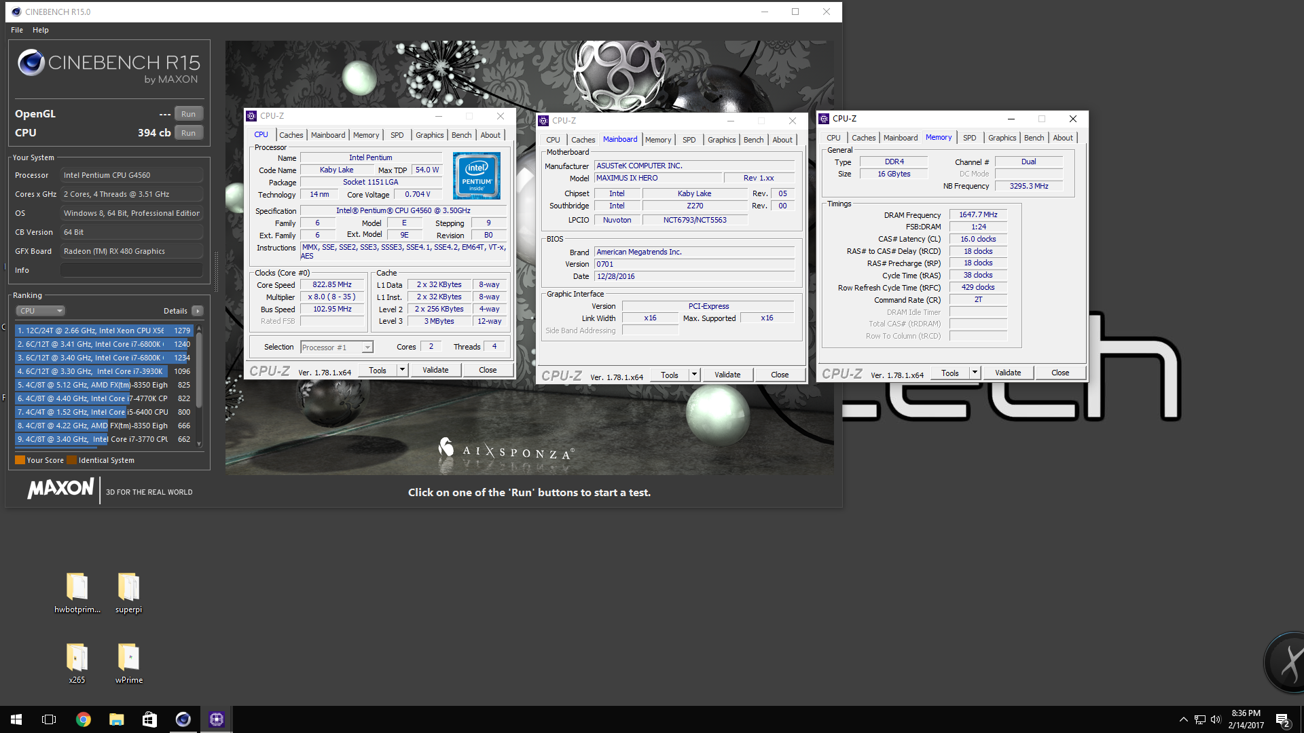Open the Windows Start menu
This screenshot has height=733, width=1304.
click(x=16, y=719)
